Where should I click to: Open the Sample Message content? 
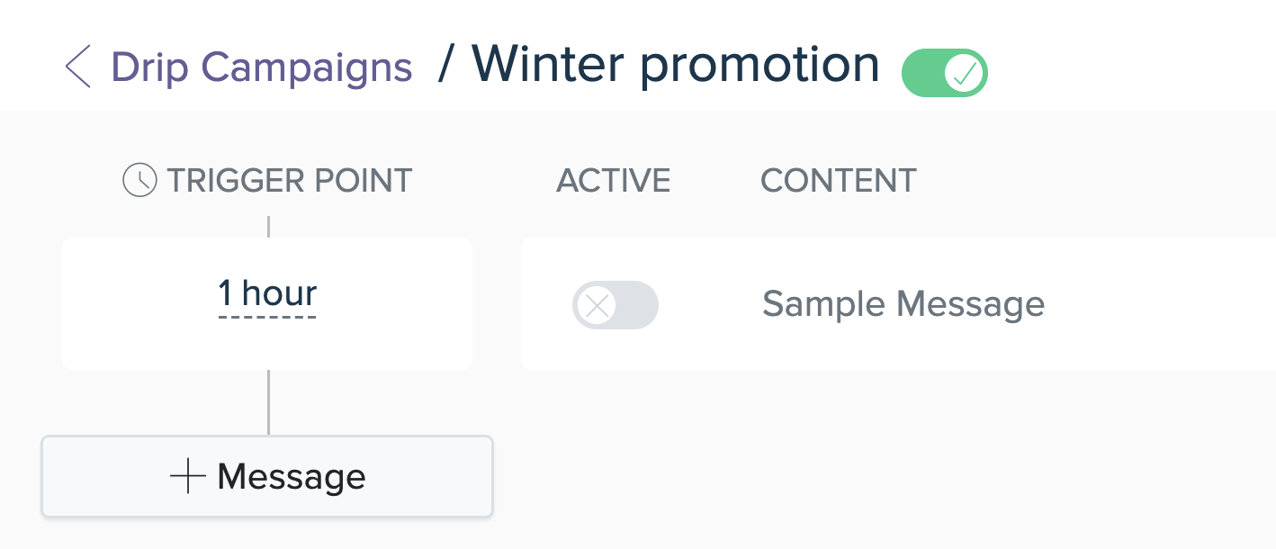(x=903, y=304)
